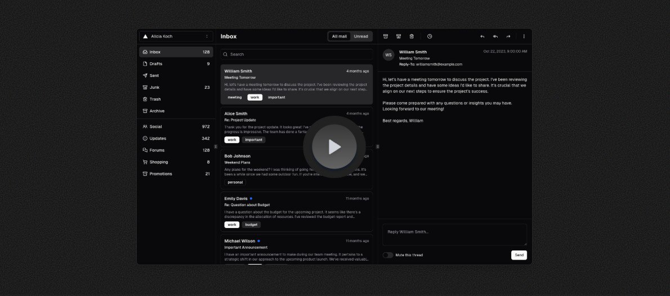Click the resize handle between sidebar and mail list
The image size is (670, 296).
[x=216, y=147]
